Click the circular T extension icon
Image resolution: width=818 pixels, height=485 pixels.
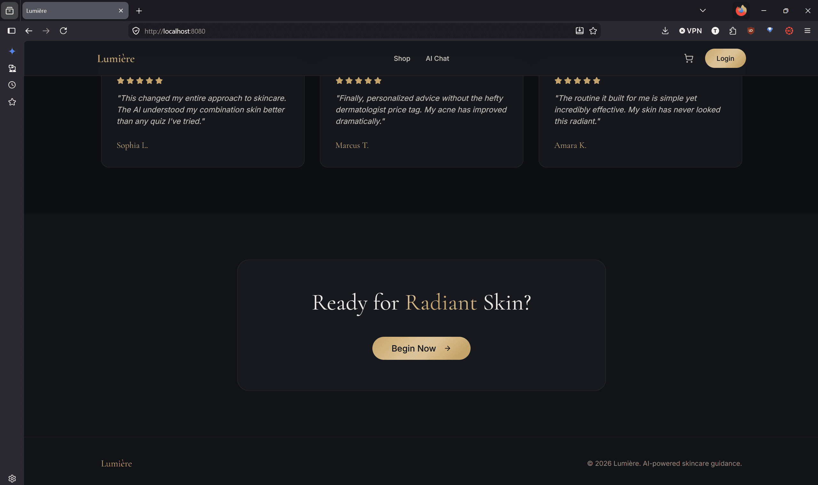pos(715,31)
